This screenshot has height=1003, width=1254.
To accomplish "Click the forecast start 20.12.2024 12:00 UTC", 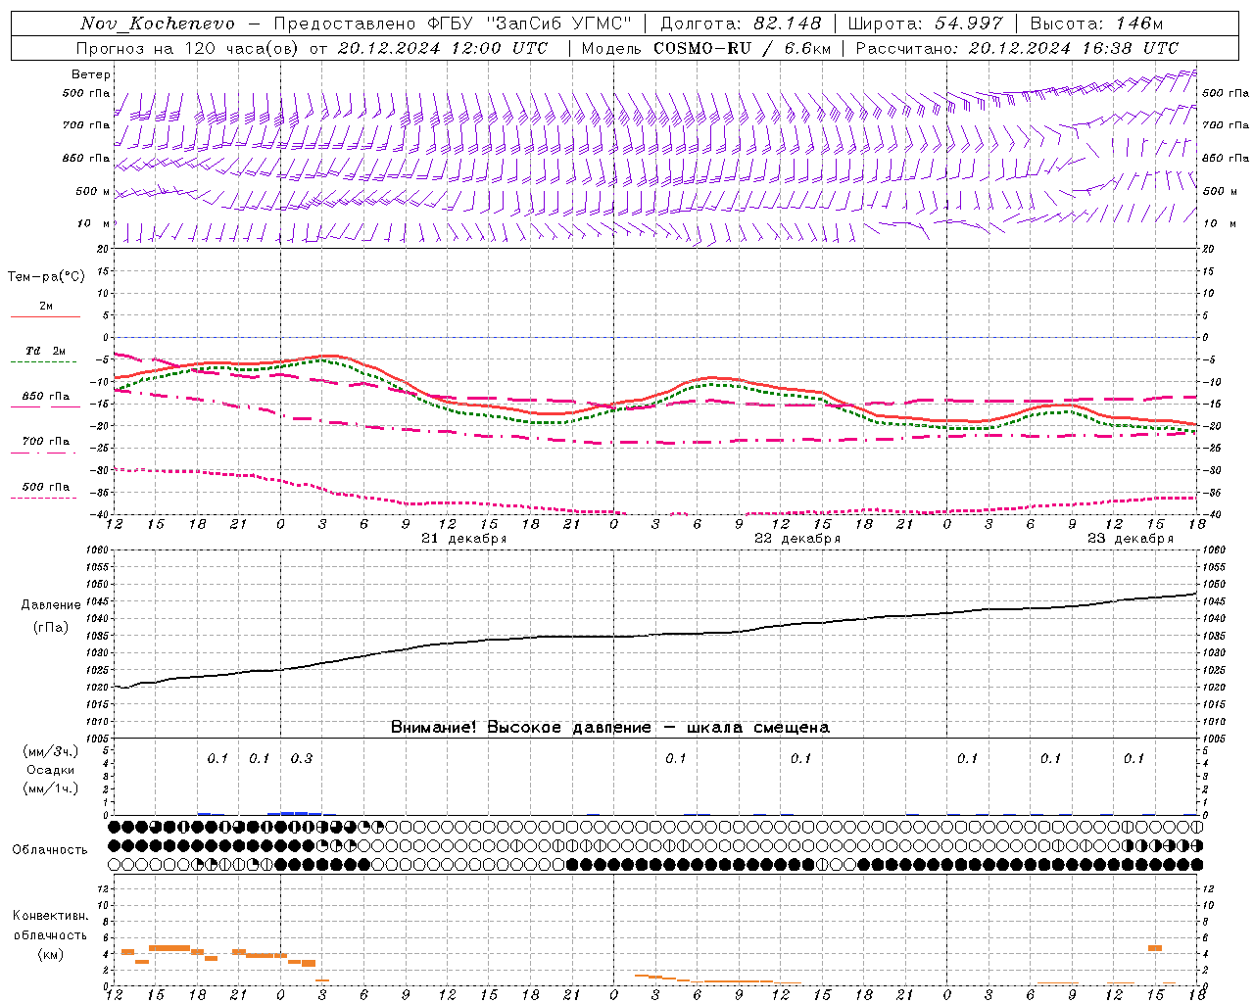I will coord(442,48).
